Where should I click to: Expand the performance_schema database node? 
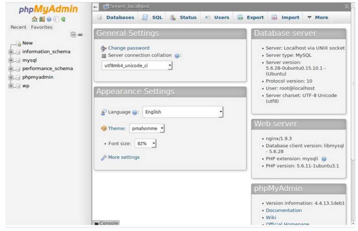[11, 69]
